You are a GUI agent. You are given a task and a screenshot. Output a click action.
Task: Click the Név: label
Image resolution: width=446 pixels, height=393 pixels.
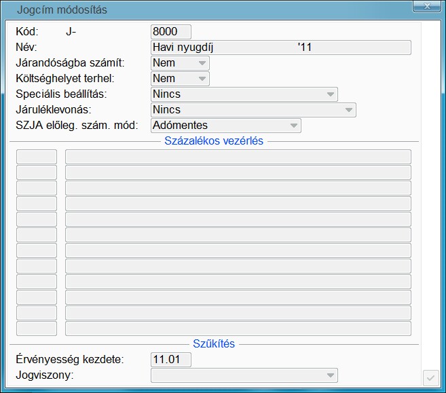click(x=26, y=48)
